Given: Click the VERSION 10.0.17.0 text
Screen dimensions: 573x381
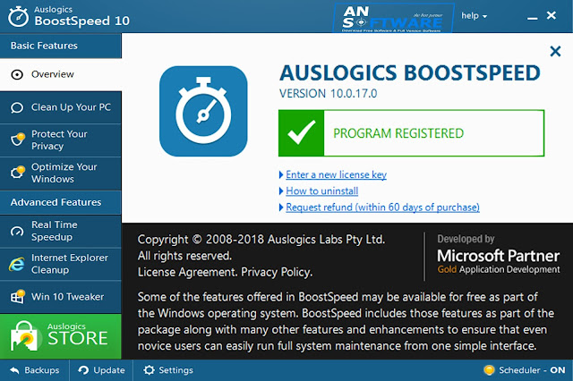Looking at the screenshot, I should pos(329,94).
